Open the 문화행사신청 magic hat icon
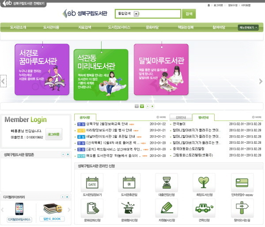The image size is (265, 227). click(x=129, y=208)
